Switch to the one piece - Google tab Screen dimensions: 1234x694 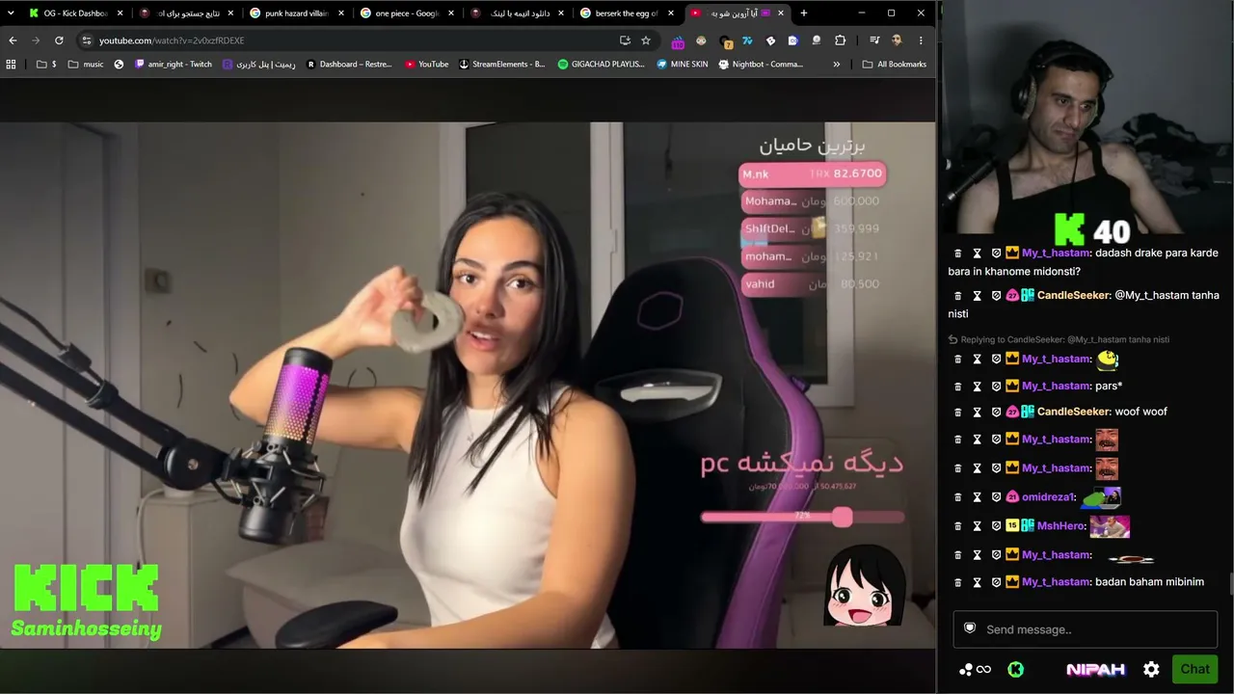pos(408,13)
